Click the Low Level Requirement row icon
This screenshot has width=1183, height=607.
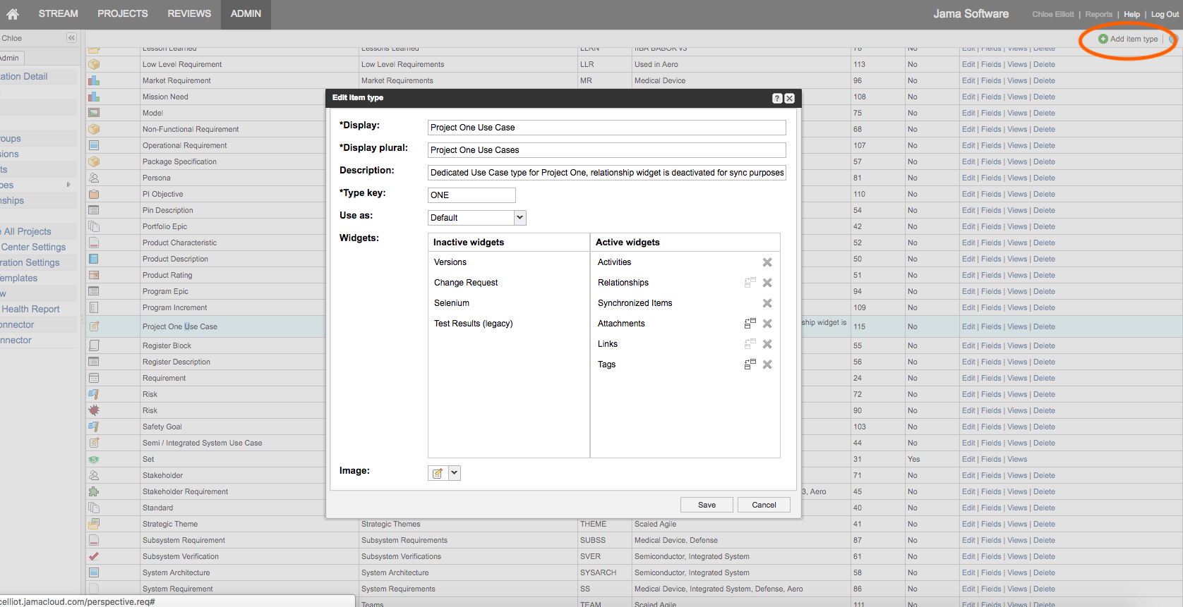94,64
